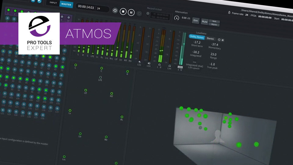Viewport: 293px width, 165px height.
Task: Click the Ltr speaker icon
Action: point(80,134)
